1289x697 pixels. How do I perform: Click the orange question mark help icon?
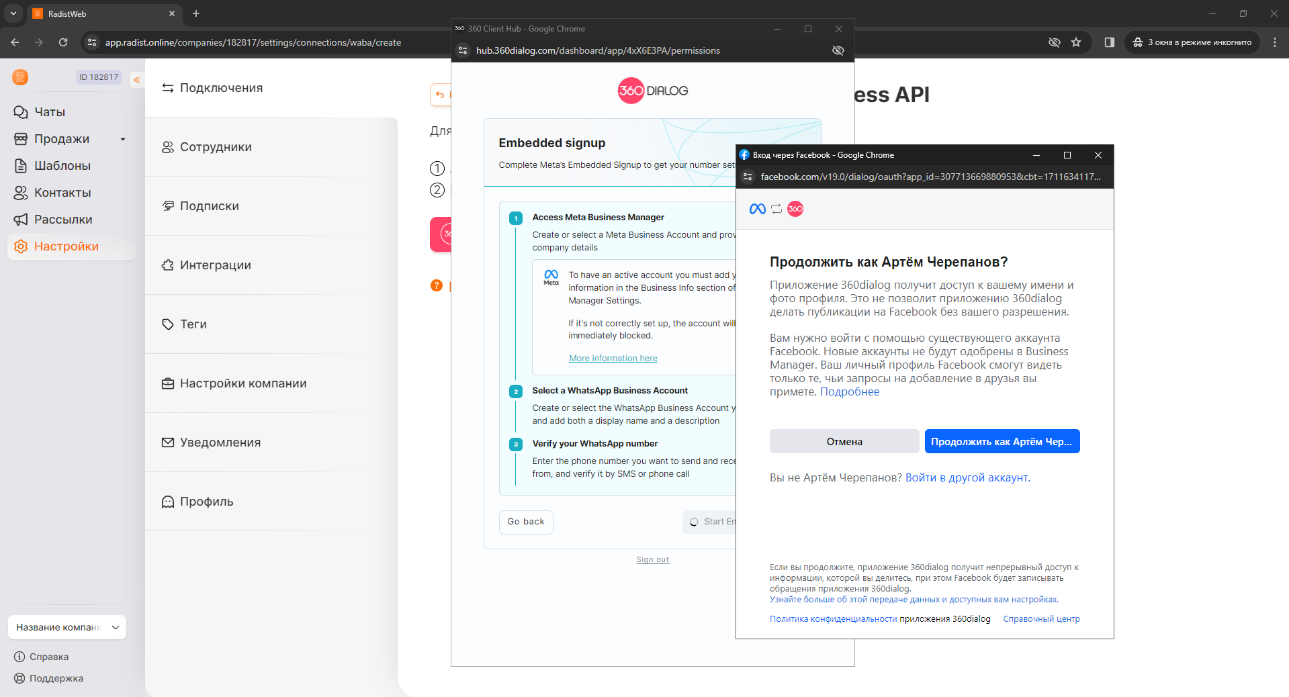tap(437, 285)
